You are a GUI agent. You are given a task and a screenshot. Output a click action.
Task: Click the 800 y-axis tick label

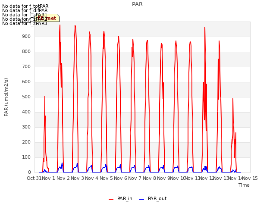tap(26, 52)
